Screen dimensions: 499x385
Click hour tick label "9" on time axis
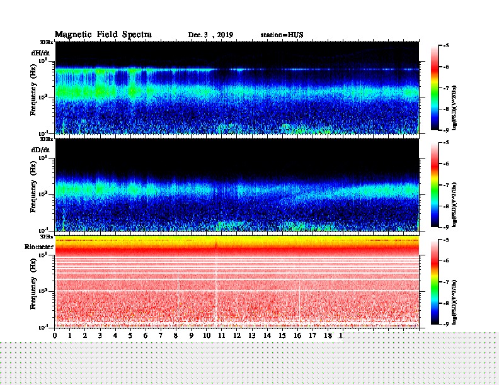point(192,335)
